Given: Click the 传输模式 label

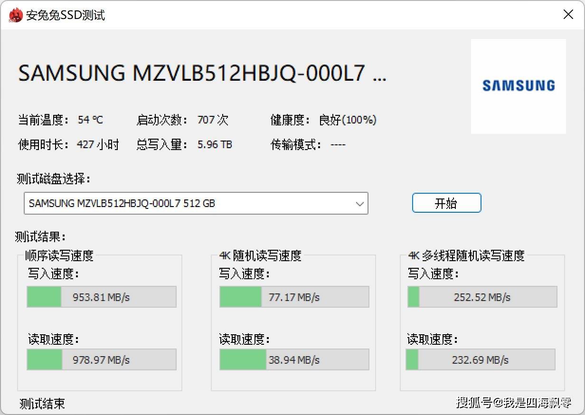Looking at the screenshot, I should tap(296, 144).
